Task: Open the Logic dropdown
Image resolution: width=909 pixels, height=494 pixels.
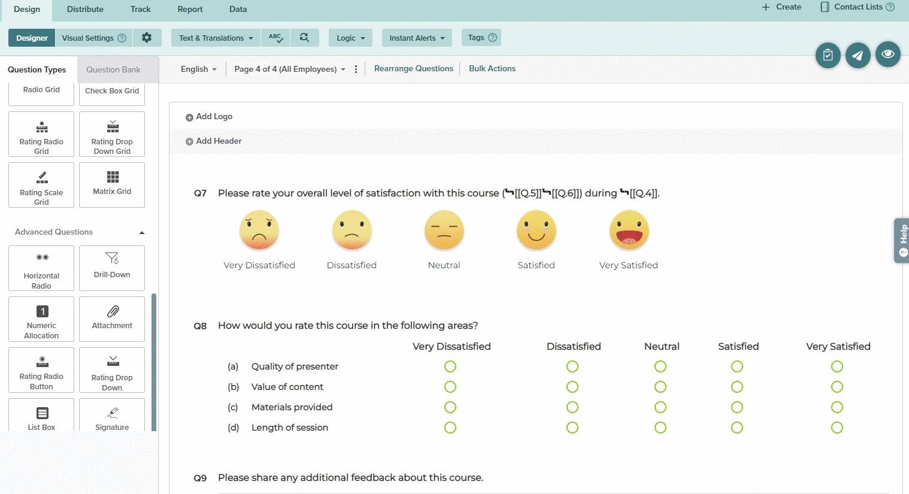Action: [350, 38]
